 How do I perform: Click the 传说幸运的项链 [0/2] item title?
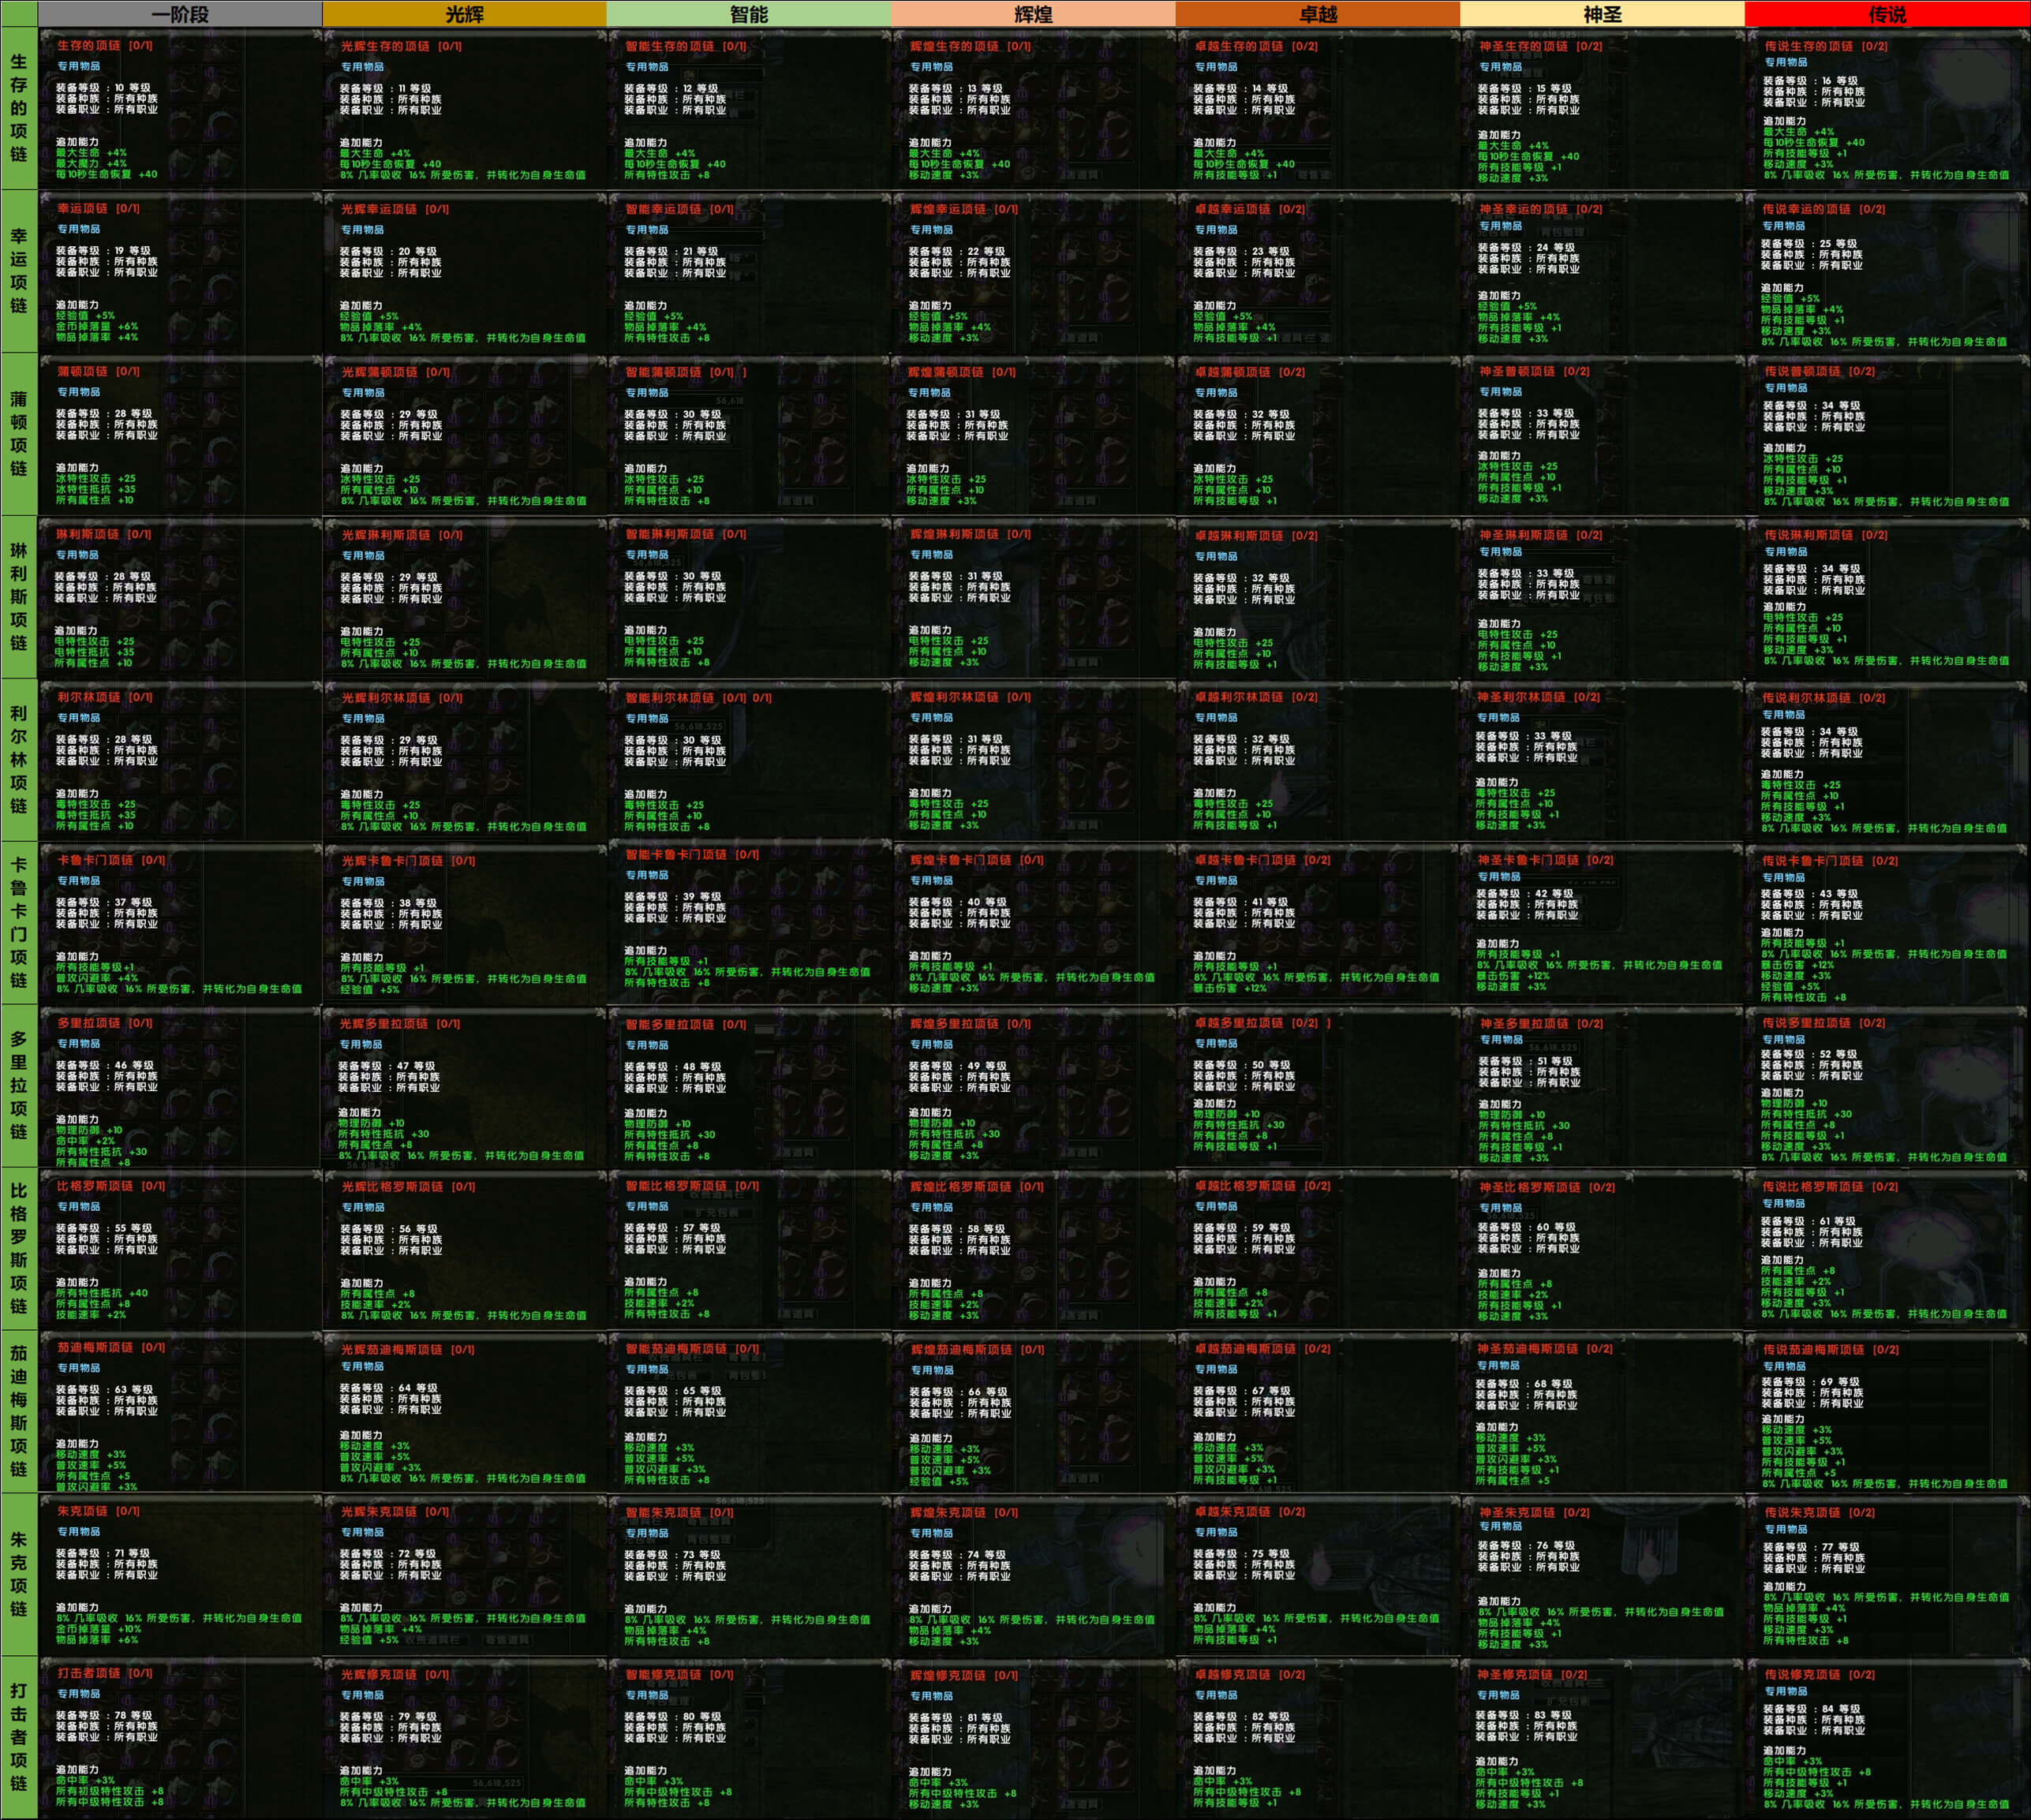1824,209
